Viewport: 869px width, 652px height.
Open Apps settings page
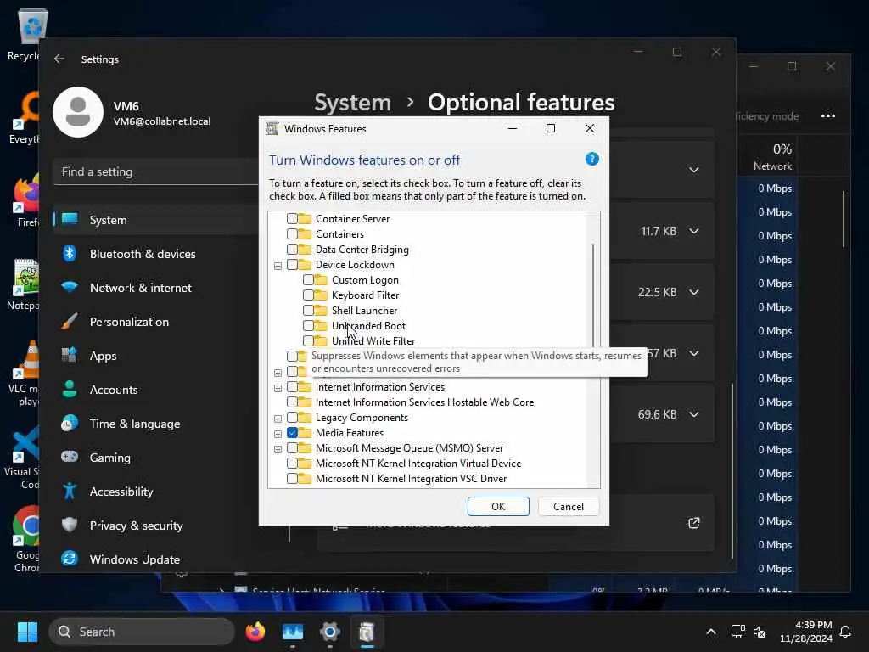[x=155, y=356]
